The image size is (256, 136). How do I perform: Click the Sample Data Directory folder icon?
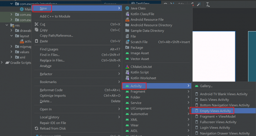(127, 30)
